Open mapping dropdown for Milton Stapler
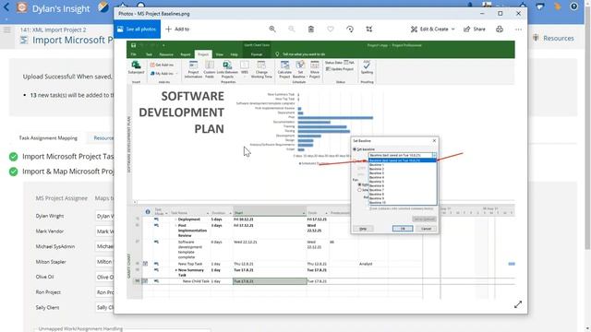This screenshot has width=591, height=332. click(104, 262)
